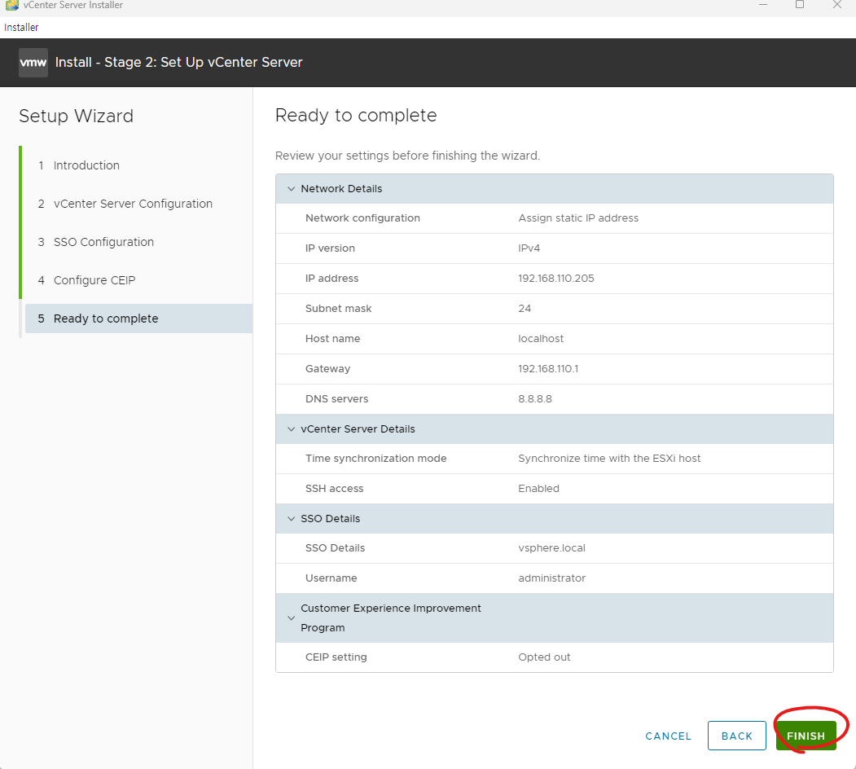Click 'Review your settings before finishing' text
This screenshot has width=856, height=769.
[407, 156]
